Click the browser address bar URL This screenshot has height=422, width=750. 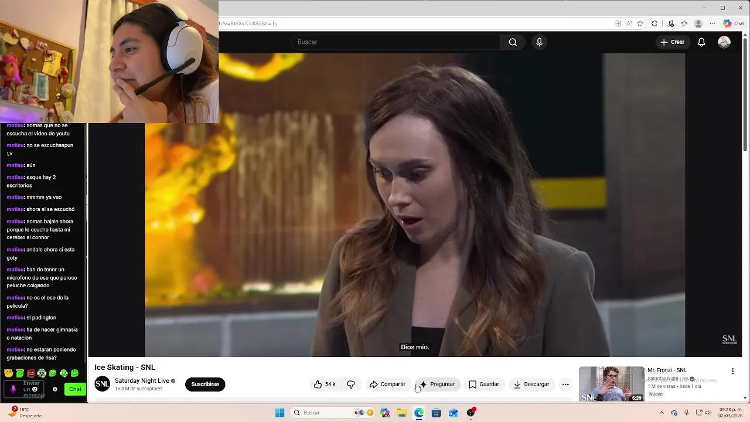click(247, 23)
